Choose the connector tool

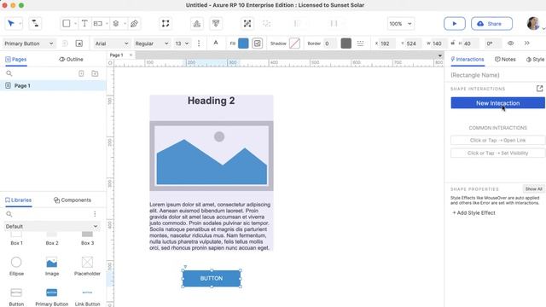point(35,23)
